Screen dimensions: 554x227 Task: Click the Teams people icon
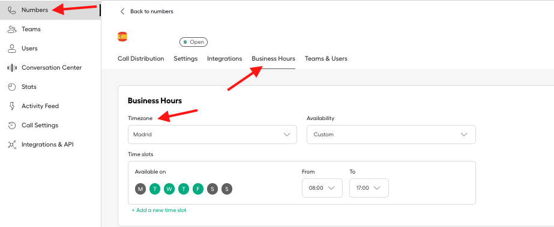[12, 29]
